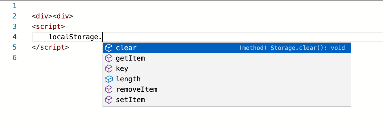Click the closing script tag on line 5

pyautogui.click(x=50, y=47)
